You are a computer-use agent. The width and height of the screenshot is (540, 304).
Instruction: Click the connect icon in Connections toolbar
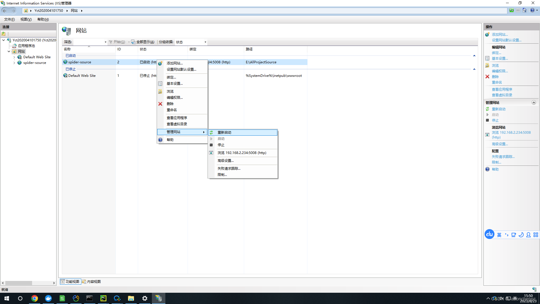click(x=4, y=34)
